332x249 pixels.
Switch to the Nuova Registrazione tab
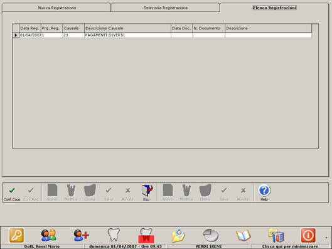tap(56, 8)
